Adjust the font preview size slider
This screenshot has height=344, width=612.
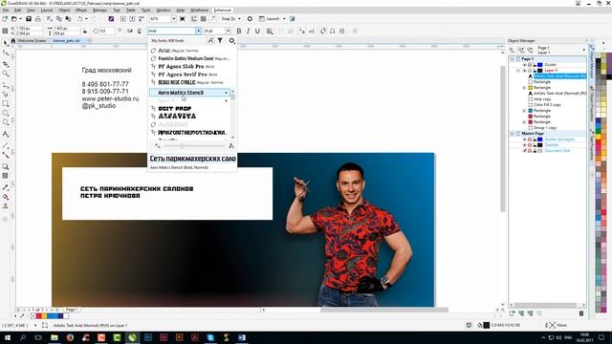182,146
